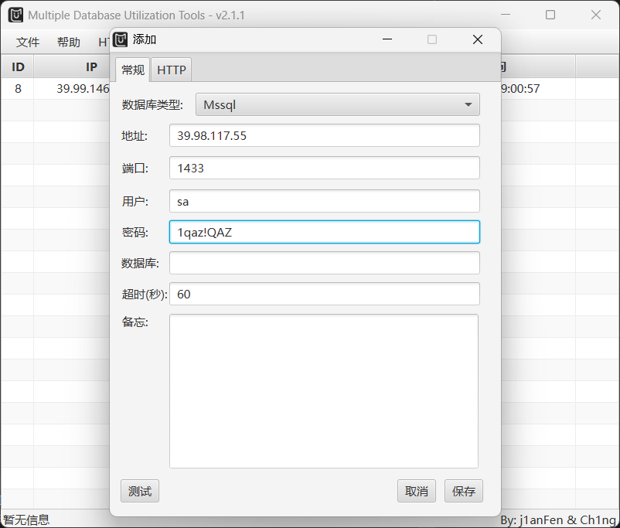Image resolution: width=620 pixels, height=528 pixels.
Task: Open the 数据库类型 Mssql dropdown
Action: (x=337, y=104)
